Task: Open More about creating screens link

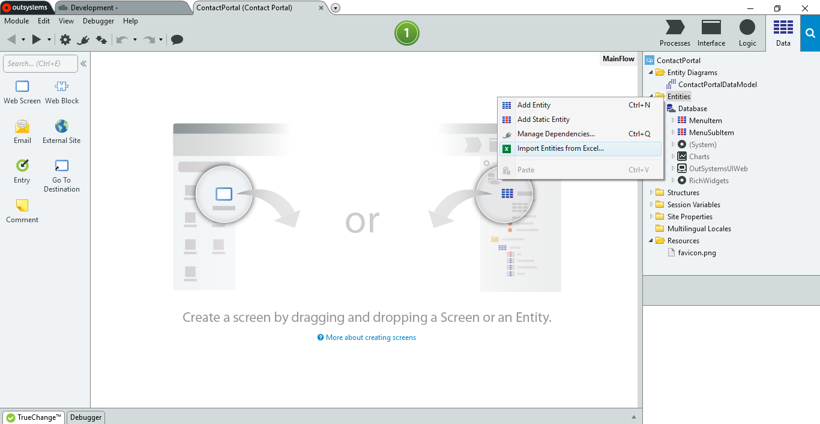Action: point(367,338)
